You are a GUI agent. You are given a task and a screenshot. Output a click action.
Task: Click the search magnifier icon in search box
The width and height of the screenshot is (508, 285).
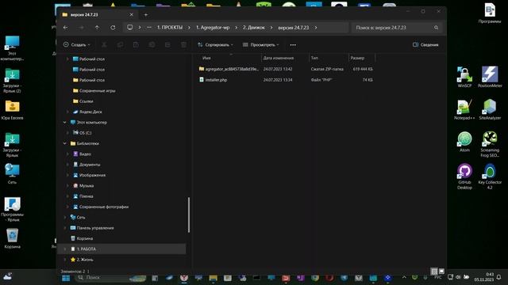click(436, 28)
